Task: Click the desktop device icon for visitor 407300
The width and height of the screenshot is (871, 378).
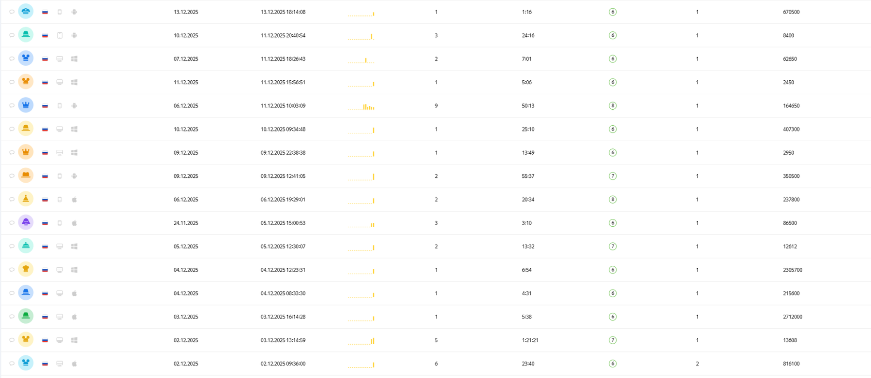Action: [x=60, y=129]
